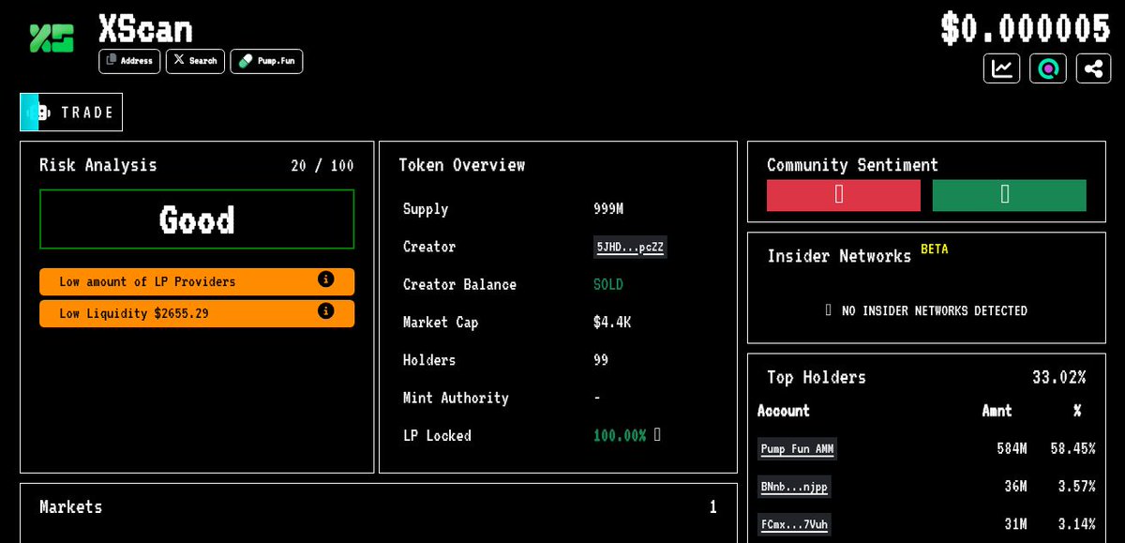
Task: Click the Creator Balance SOLD status
Action: tap(608, 284)
